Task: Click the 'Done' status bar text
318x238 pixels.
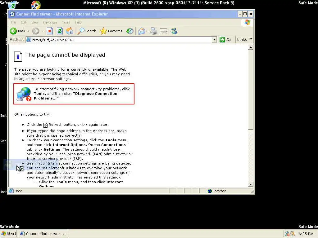Action: point(18,191)
